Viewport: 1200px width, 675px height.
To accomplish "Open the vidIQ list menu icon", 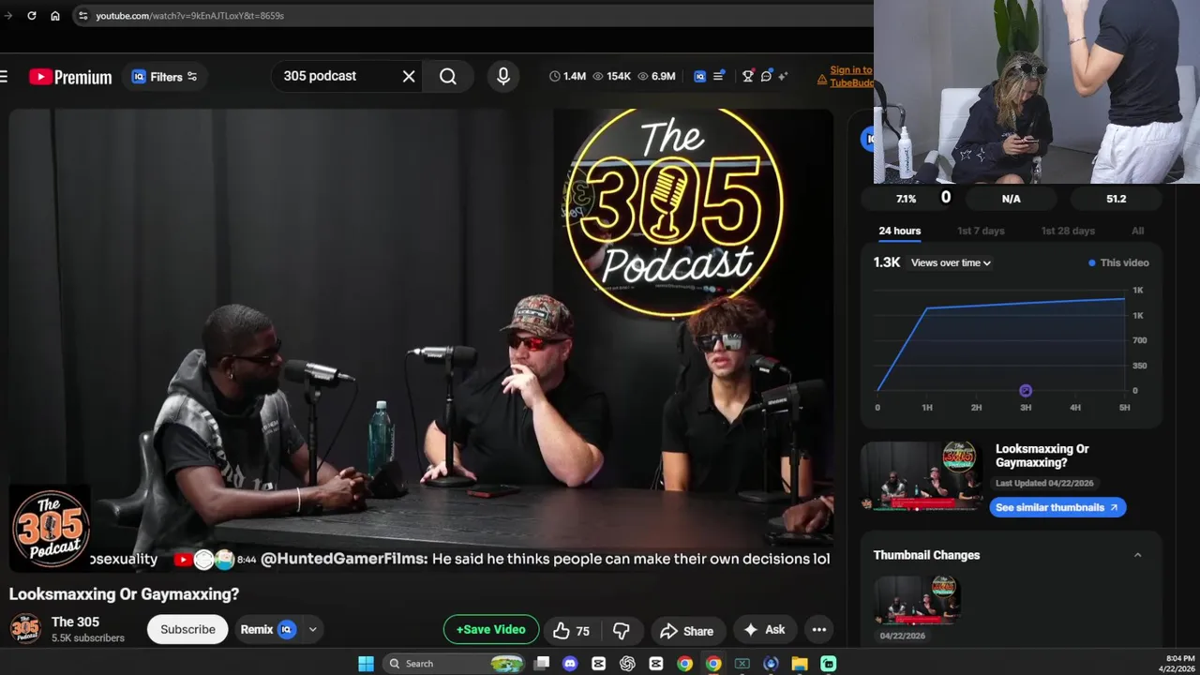I will 719,76.
